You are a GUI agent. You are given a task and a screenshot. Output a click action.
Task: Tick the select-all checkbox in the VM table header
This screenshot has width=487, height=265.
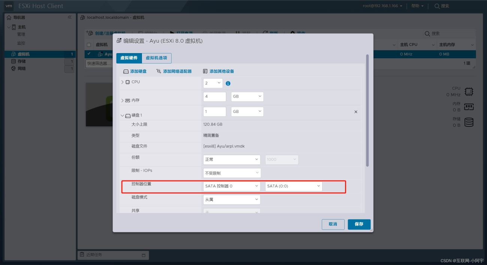tap(89, 45)
